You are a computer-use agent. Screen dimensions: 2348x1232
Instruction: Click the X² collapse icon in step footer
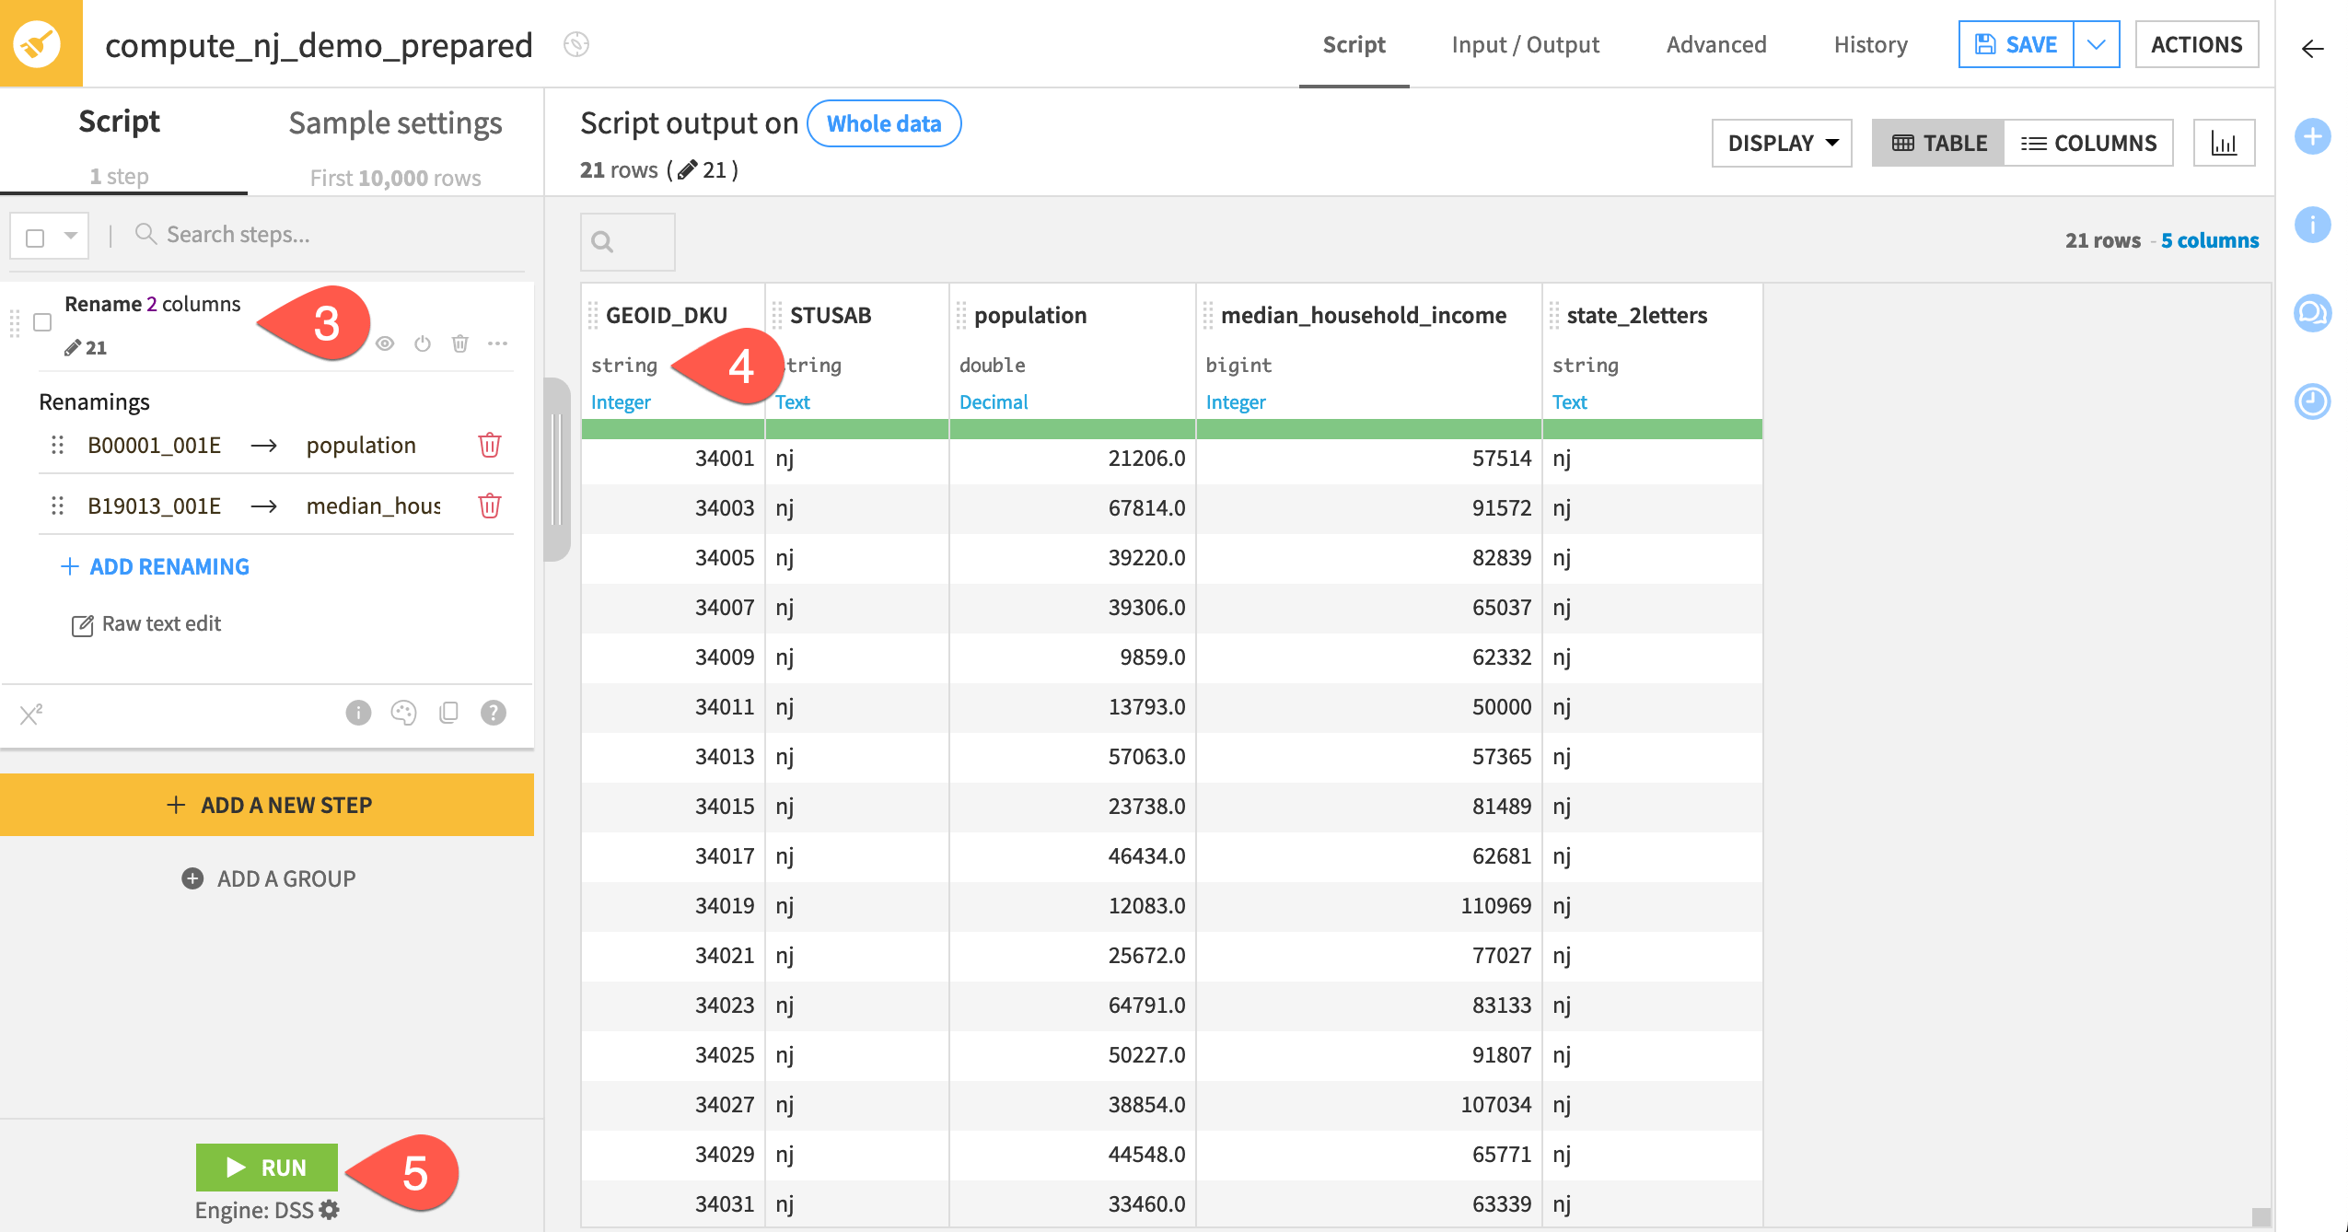[31, 714]
